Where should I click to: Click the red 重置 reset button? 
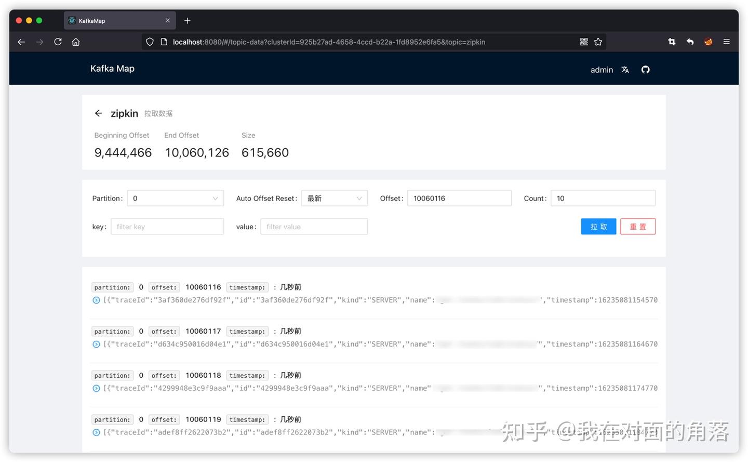point(638,226)
